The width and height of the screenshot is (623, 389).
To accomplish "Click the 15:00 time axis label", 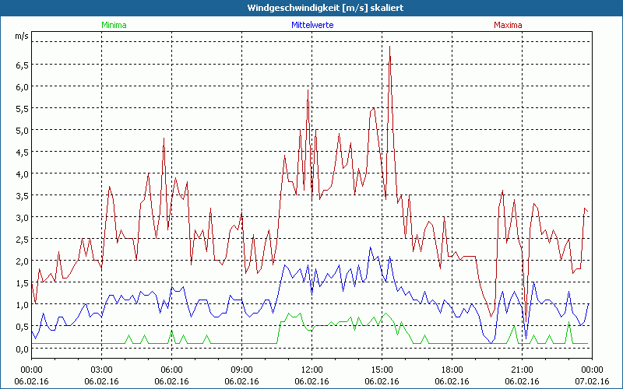I will tap(382, 370).
